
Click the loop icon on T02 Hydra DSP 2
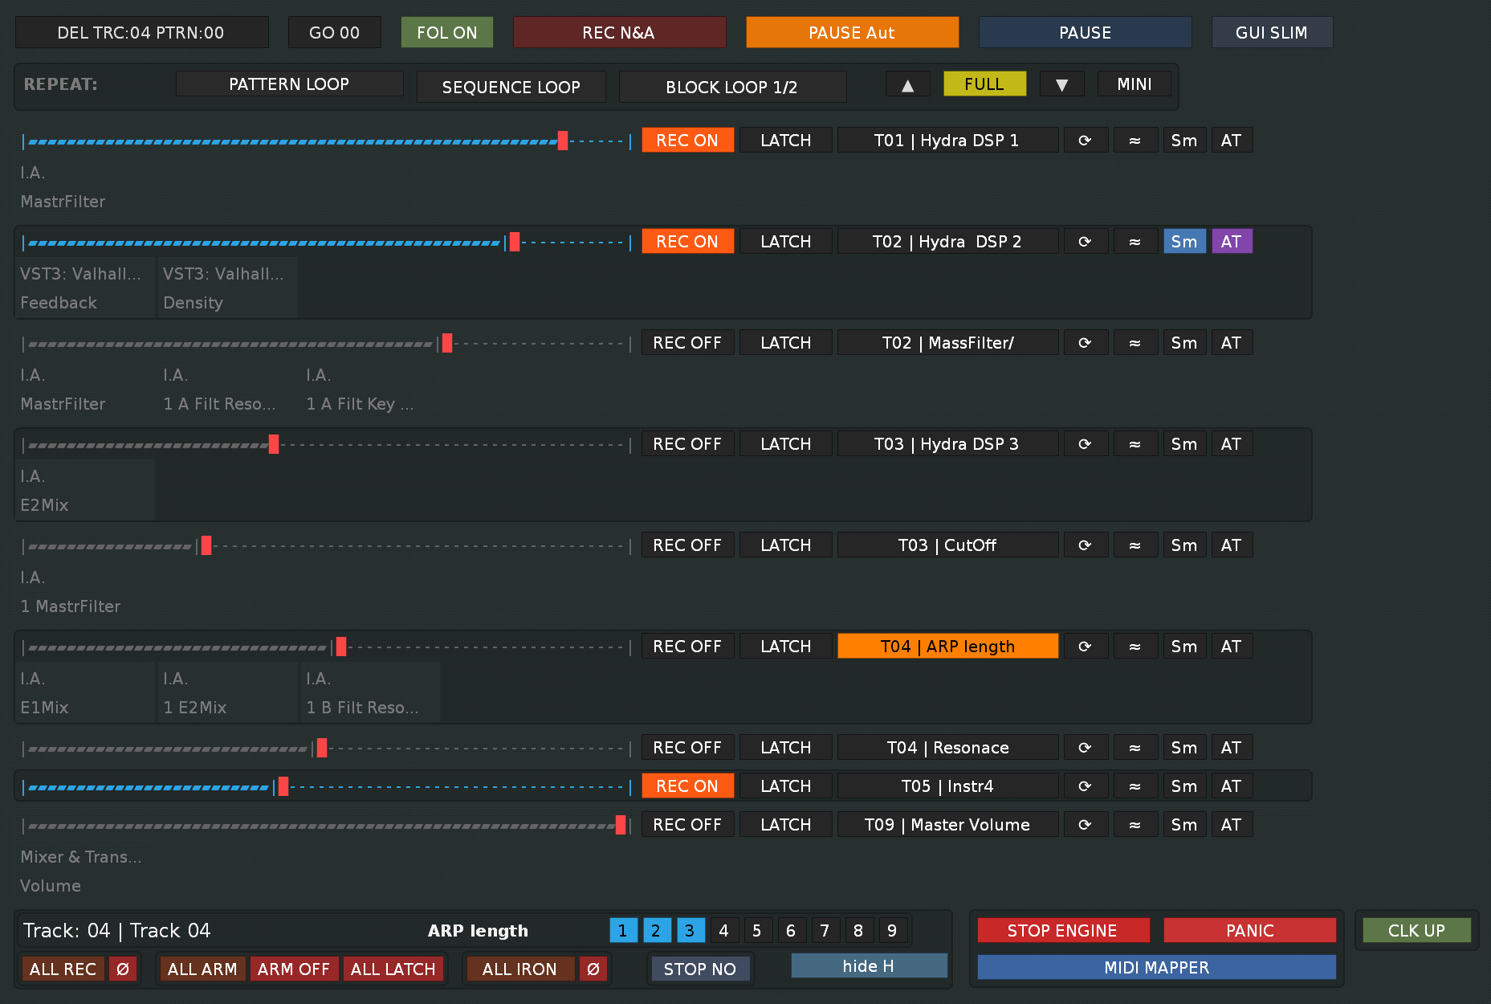(1085, 242)
